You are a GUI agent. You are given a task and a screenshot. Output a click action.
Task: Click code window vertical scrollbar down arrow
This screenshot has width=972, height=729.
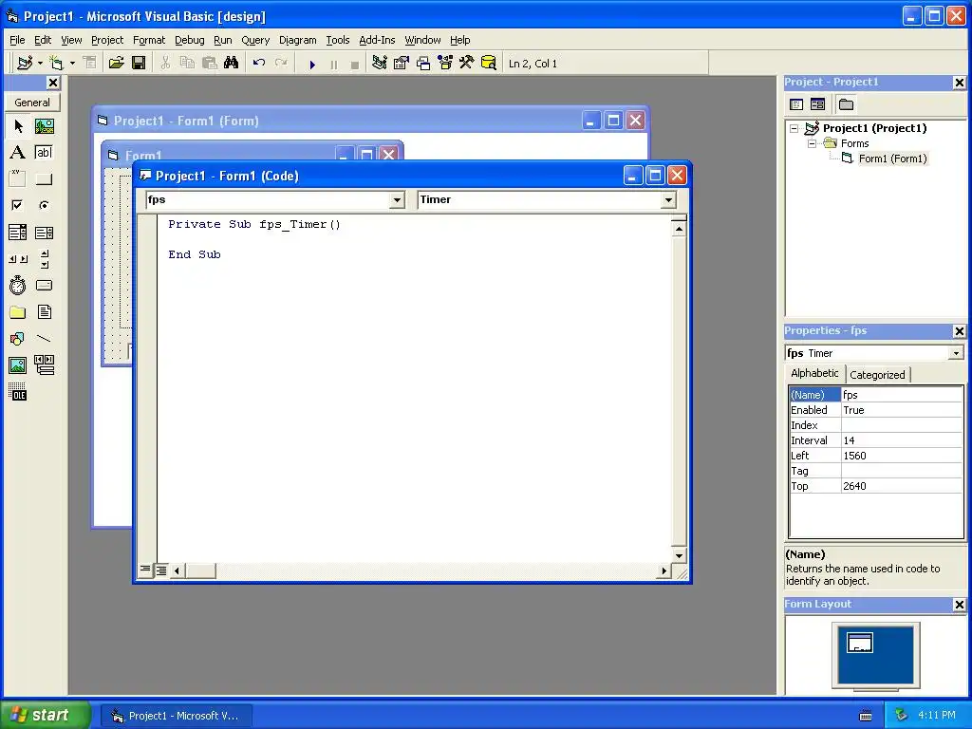coord(679,555)
